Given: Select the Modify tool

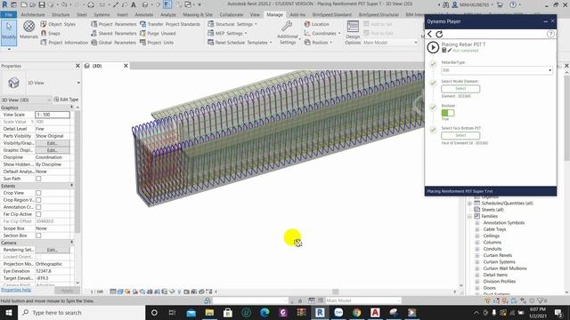Looking at the screenshot, I should pyautogui.click(x=9, y=33).
